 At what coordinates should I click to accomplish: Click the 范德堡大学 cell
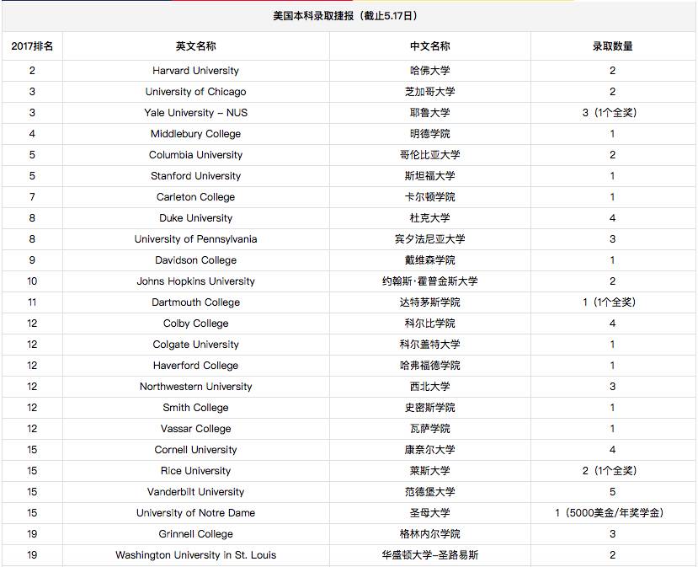point(430,492)
